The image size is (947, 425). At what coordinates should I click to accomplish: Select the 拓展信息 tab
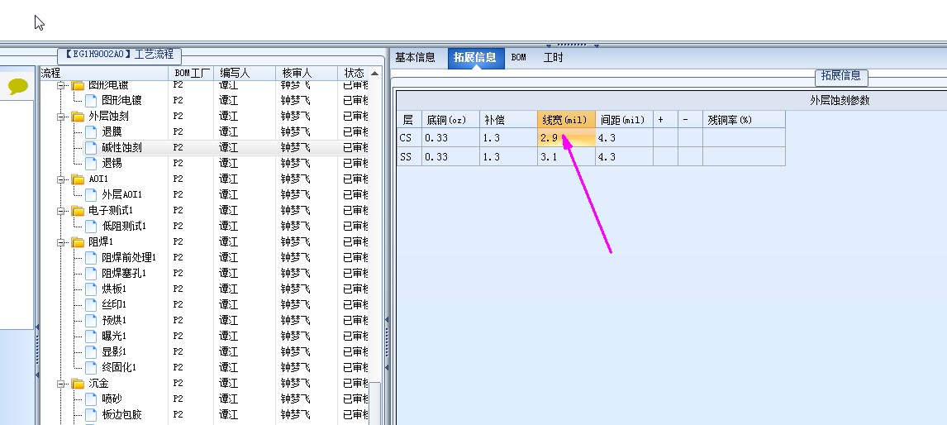(475, 57)
